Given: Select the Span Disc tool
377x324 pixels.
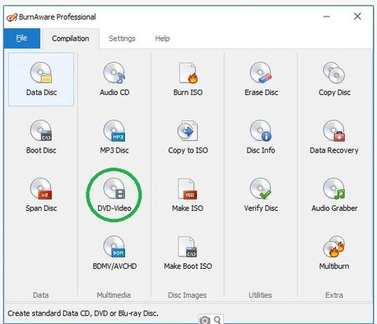Looking at the screenshot, I should (41, 195).
